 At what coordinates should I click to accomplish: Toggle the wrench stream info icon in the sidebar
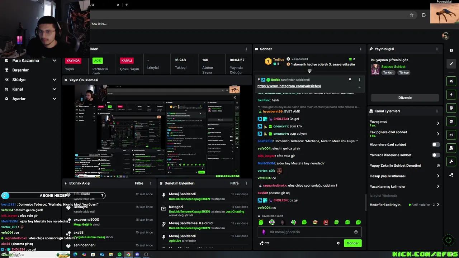(451, 162)
